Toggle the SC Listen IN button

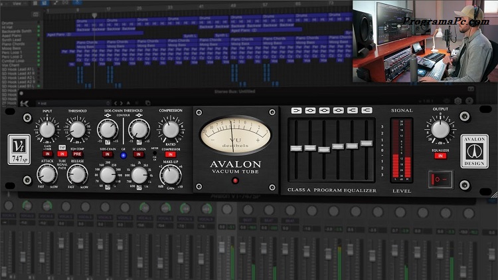(x=139, y=154)
